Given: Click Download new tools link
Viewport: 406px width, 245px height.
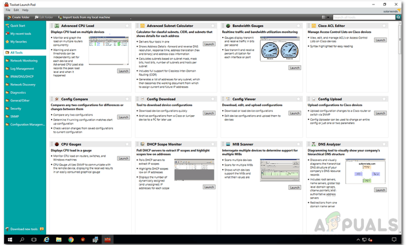Looking at the screenshot, I should tap(24, 229).
